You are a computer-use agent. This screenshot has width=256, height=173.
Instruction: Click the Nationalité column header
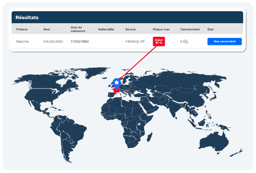tap(106, 29)
